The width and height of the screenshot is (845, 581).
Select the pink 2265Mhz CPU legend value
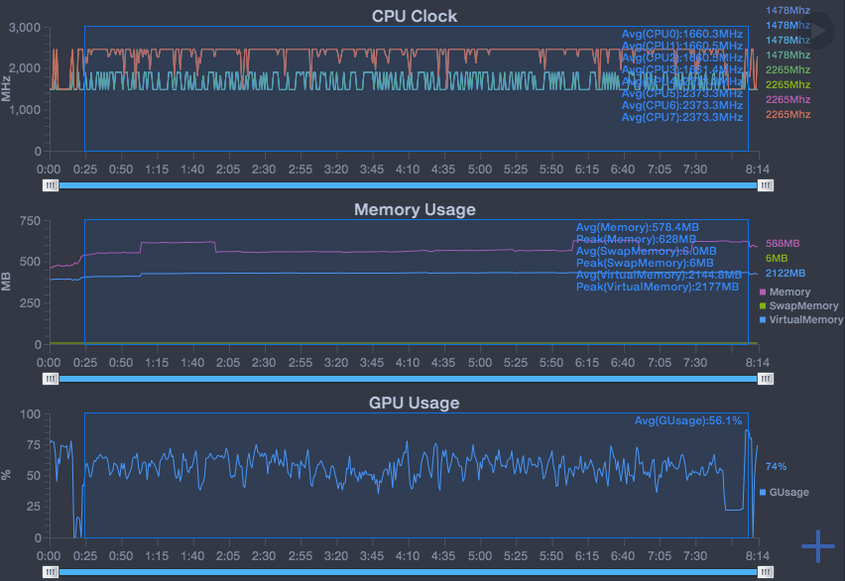coord(787,100)
